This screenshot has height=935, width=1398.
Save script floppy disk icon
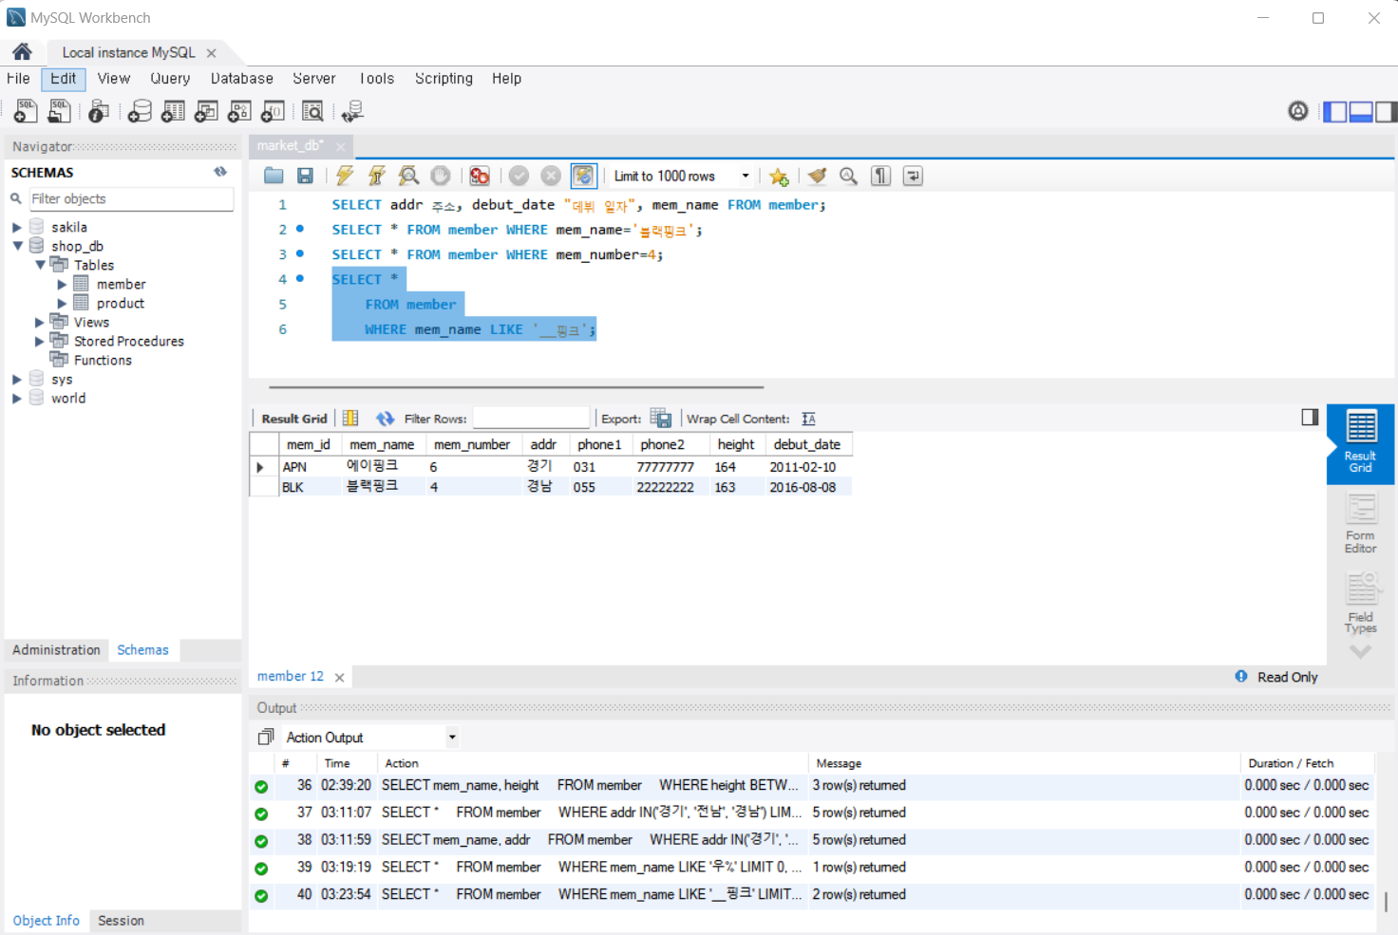pyautogui.click(x=305, y=176)
